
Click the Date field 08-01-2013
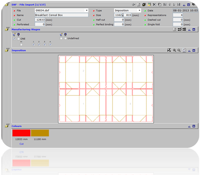tap(185, 10)
